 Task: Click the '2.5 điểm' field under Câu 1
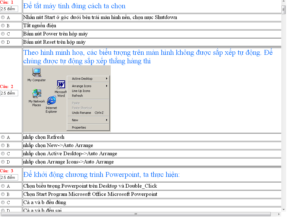(9, 9)
